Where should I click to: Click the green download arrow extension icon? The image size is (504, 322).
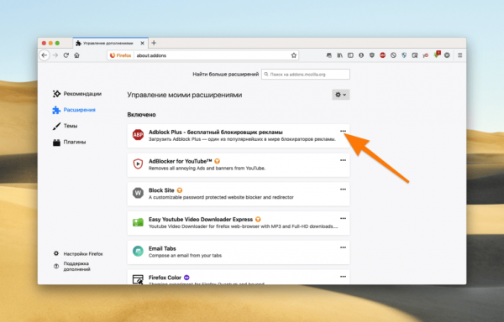click(437, 55)
